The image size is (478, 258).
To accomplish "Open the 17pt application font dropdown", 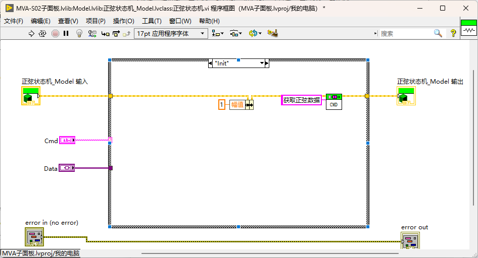I will pyautogui.click(x=171, y=33).
